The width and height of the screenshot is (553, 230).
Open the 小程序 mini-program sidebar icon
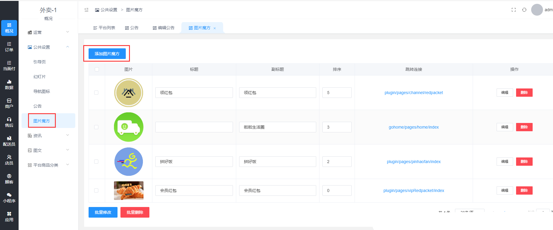tap(9, 198)
